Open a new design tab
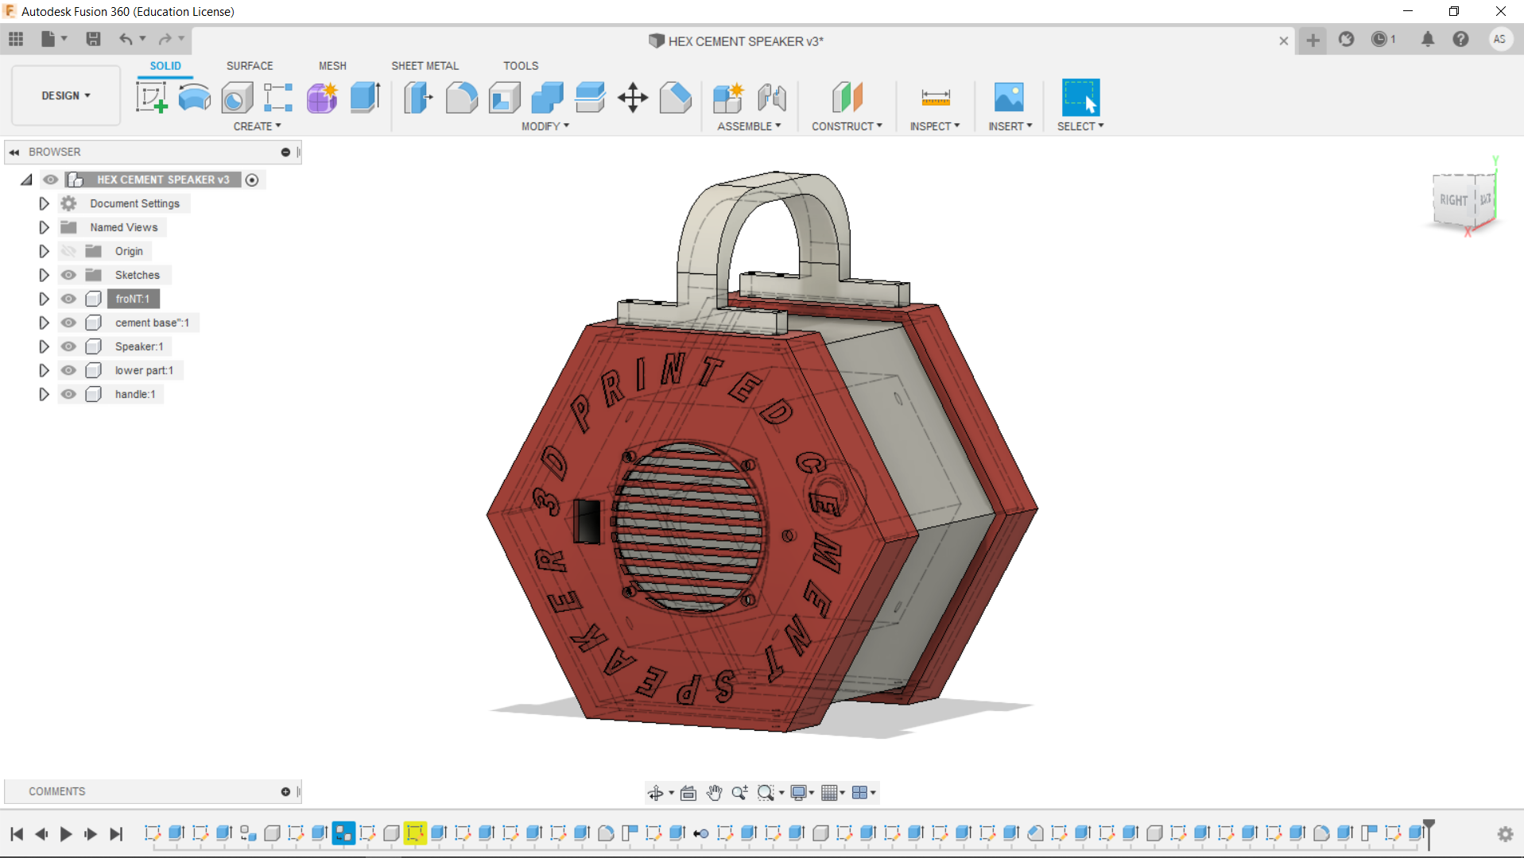This screenshot has height=858, width=1524. click(x=1313, y=40)
